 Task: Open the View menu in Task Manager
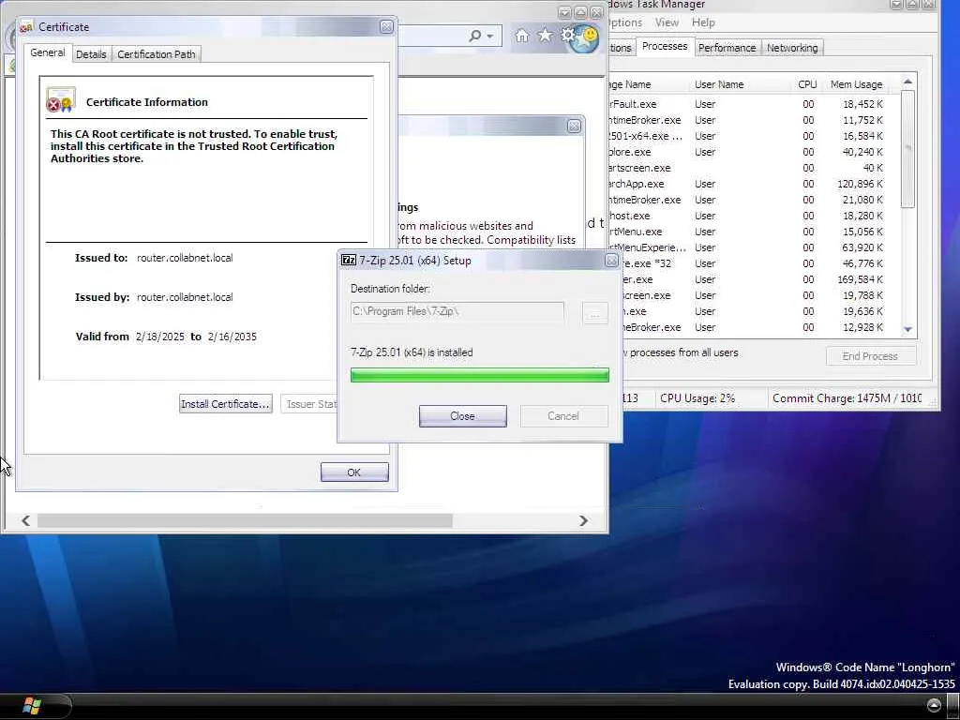click(667, 22)
